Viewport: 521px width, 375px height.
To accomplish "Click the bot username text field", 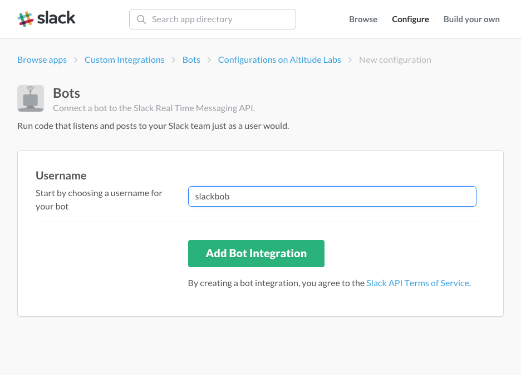I will click(x=332, y=197).
